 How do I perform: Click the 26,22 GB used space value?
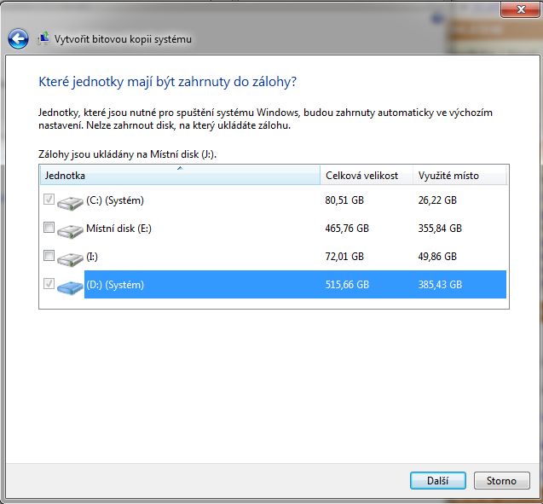pyautogui.click(x=437, y=200)
